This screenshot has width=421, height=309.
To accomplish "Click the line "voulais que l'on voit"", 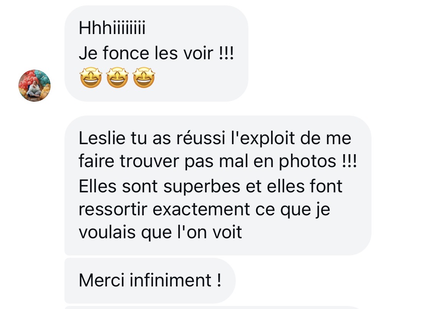I will [160, 233].
